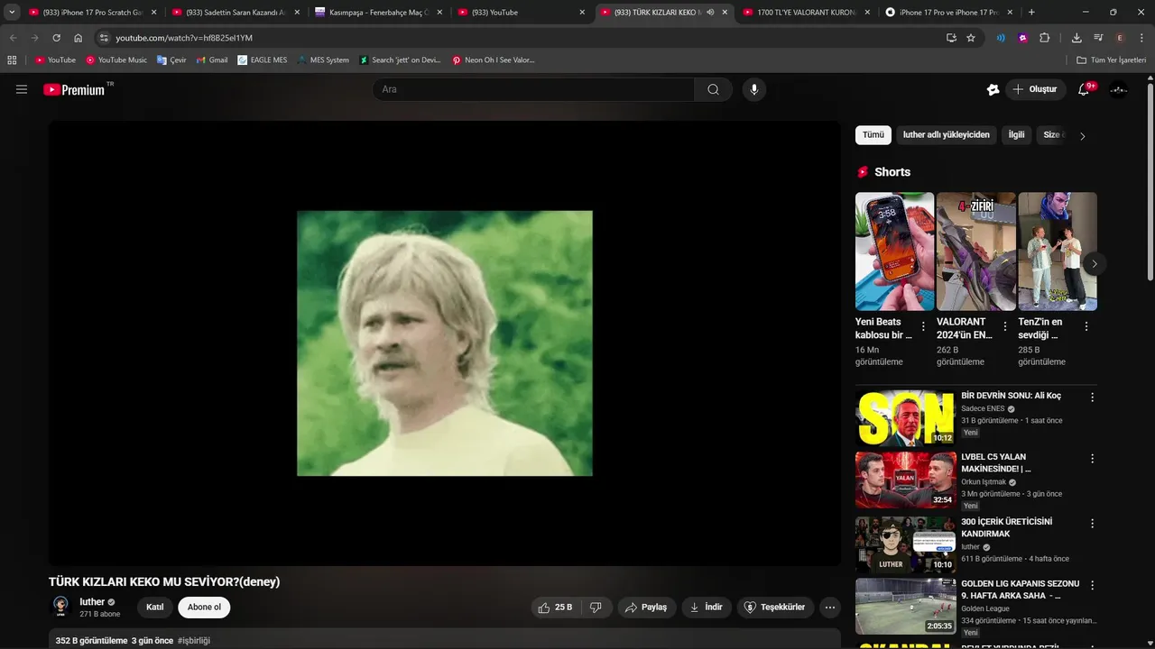Open options for Yeni Beats short
1155x649 pixels.
pyautogui.click(x=923, y=326)
